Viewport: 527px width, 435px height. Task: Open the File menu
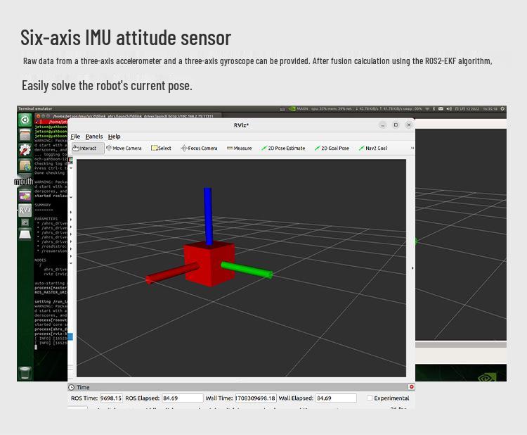coord(75,137)
